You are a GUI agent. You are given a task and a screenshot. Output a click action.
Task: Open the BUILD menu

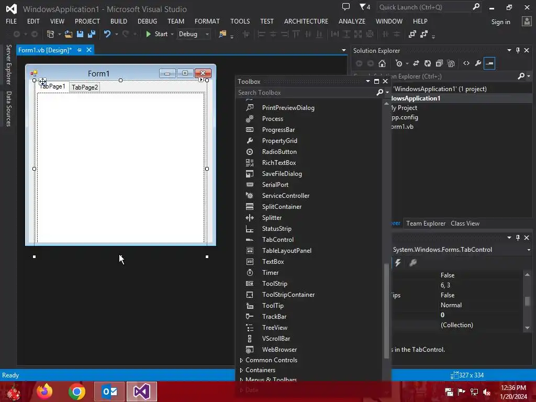coord(119,21)
